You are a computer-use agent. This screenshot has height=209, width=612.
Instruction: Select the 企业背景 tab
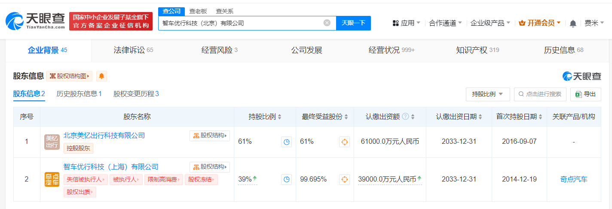pyautogui.click(x=48, y=50)
